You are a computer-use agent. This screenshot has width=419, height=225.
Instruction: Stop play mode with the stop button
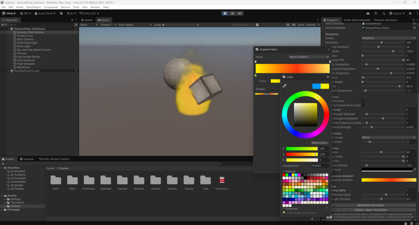pos(225,13)
